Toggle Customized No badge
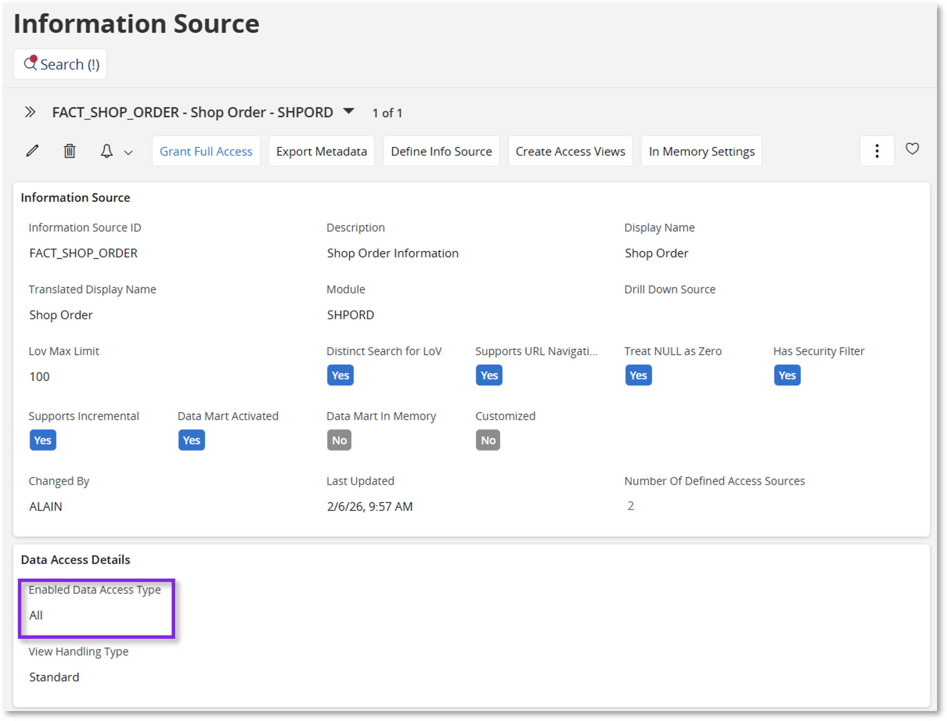 488,440
